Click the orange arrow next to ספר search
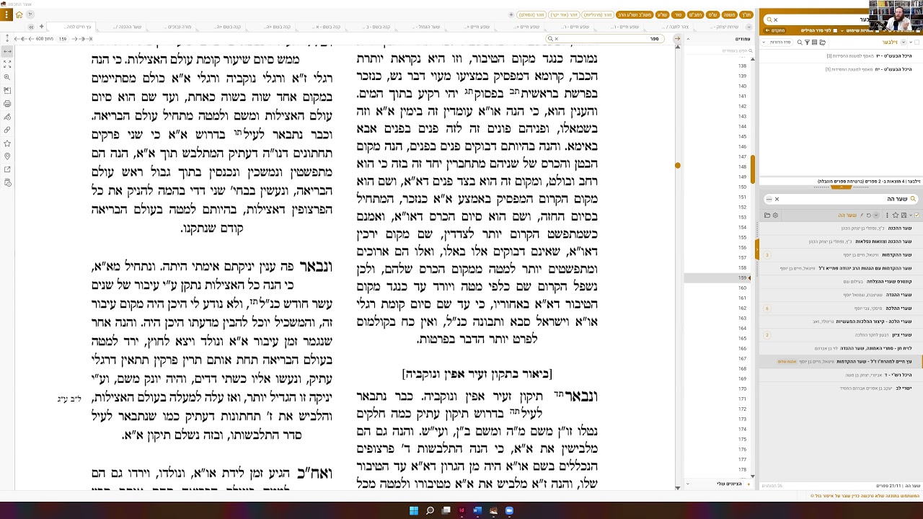Viewport: 923px width, 519px height. tap(677, 38)
